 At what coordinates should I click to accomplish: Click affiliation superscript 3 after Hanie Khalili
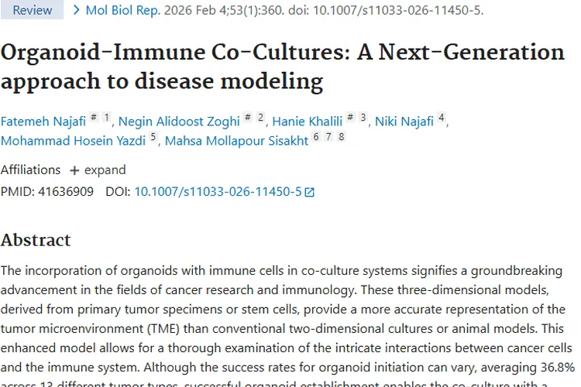(363, 118)
